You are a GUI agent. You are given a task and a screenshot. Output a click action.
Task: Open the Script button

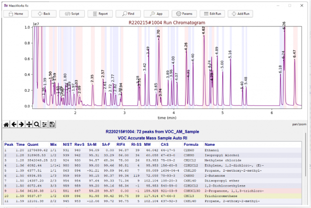[71, 14]
